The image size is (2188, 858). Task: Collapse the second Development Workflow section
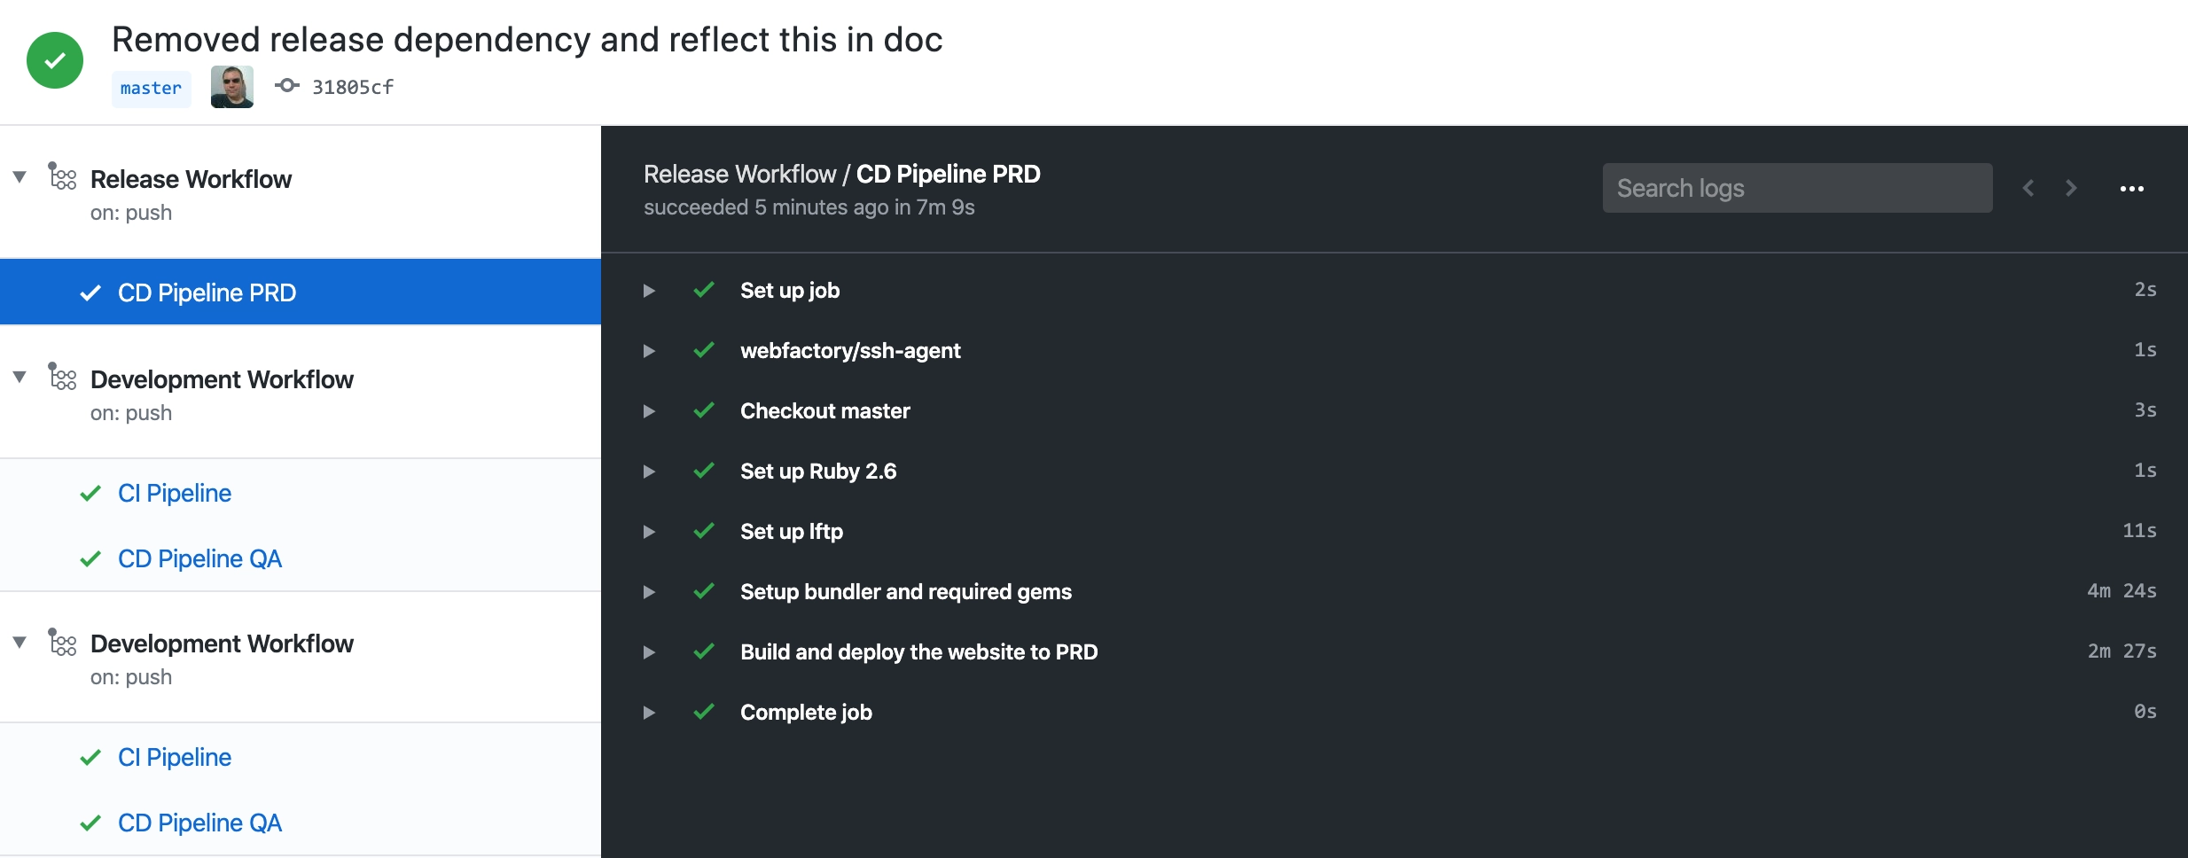click(18, 641)
